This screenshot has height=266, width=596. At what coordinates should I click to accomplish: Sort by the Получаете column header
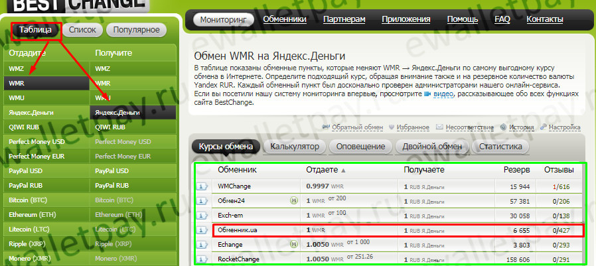424,170
